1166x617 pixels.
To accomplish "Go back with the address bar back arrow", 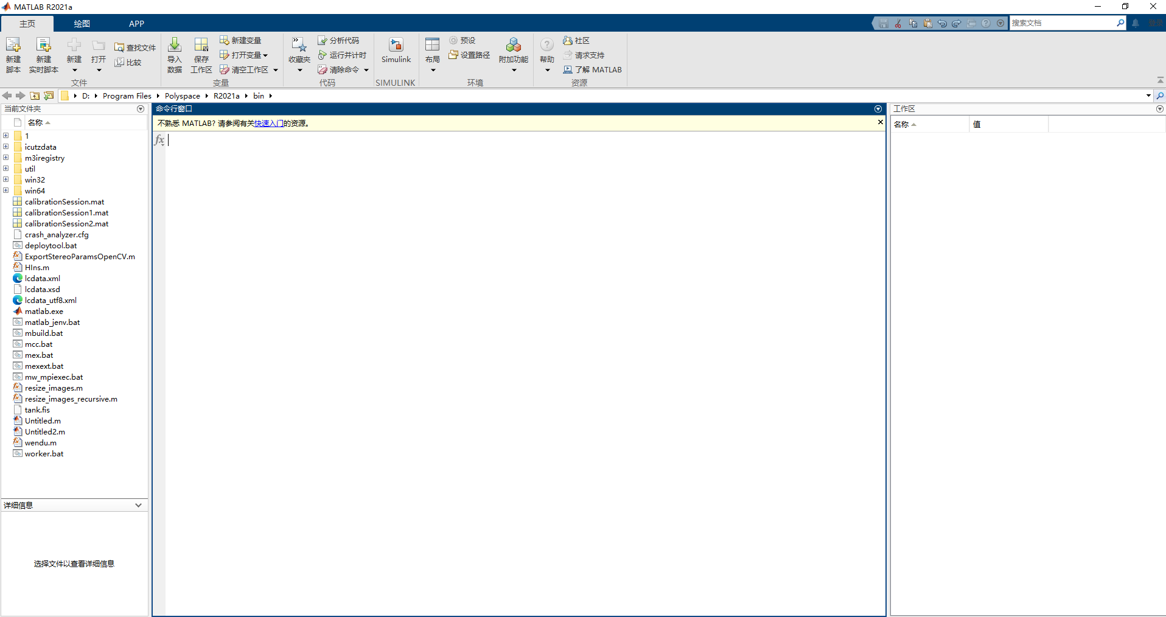I will [x=7, y=96].
